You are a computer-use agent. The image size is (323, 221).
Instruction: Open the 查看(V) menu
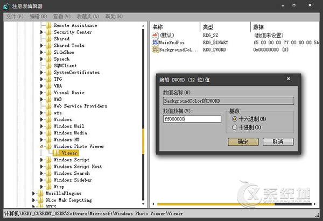pos(62,17)
